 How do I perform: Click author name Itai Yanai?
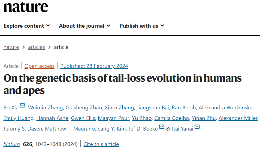point(183,129)
